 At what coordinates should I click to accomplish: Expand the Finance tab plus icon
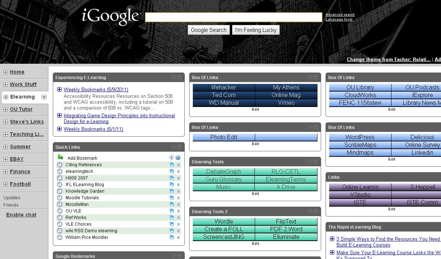click(x=5, y=172)
